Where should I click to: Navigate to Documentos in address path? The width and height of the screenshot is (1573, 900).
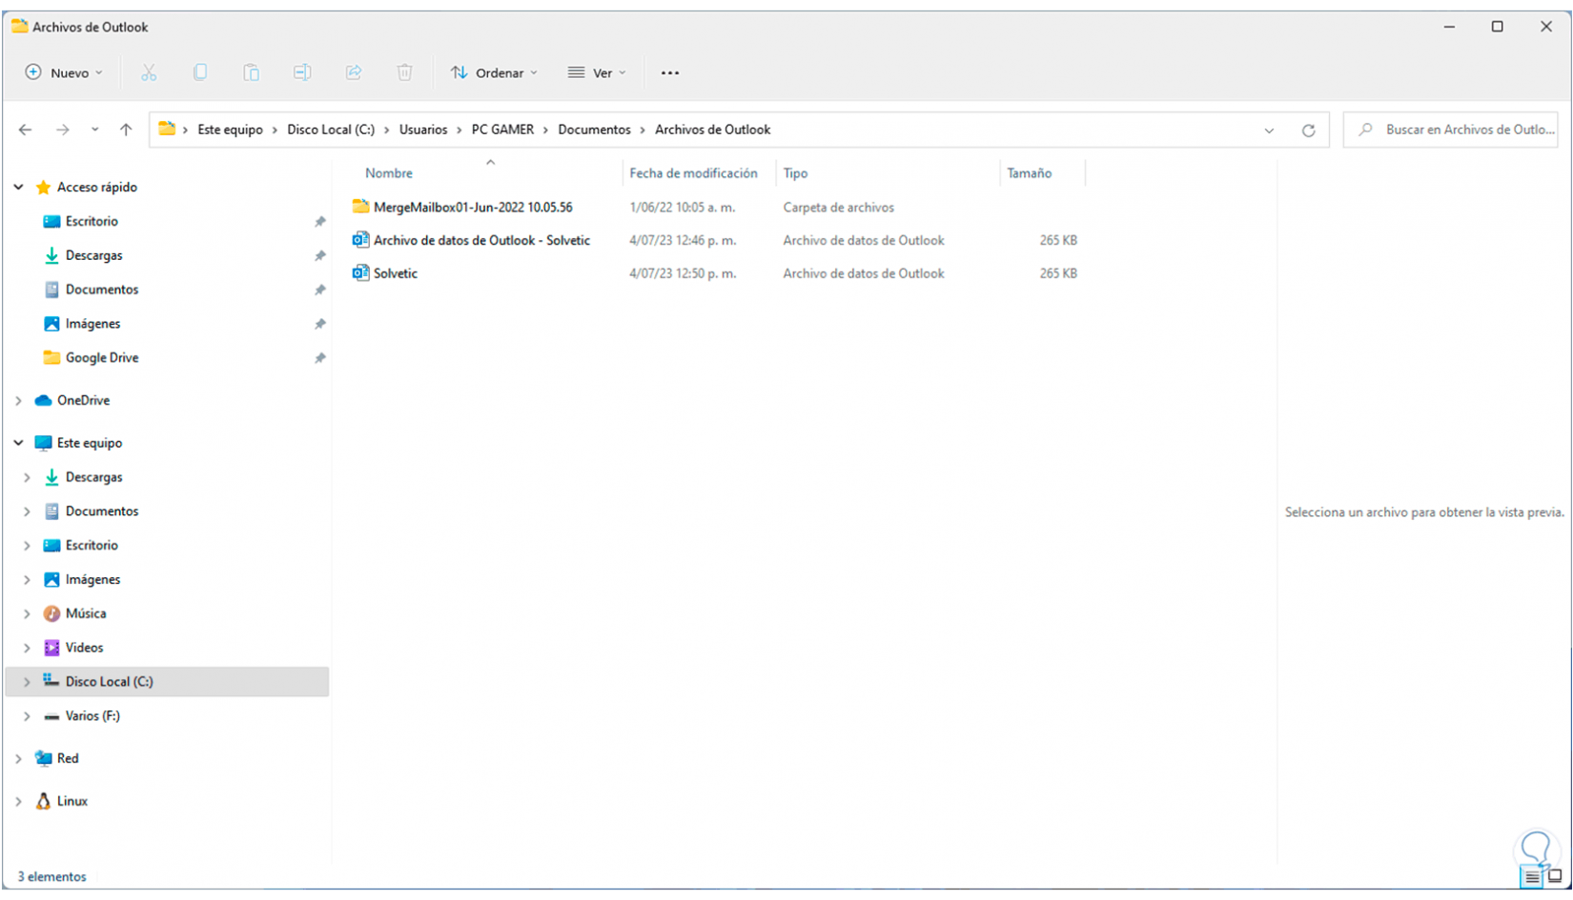(594, 130)
